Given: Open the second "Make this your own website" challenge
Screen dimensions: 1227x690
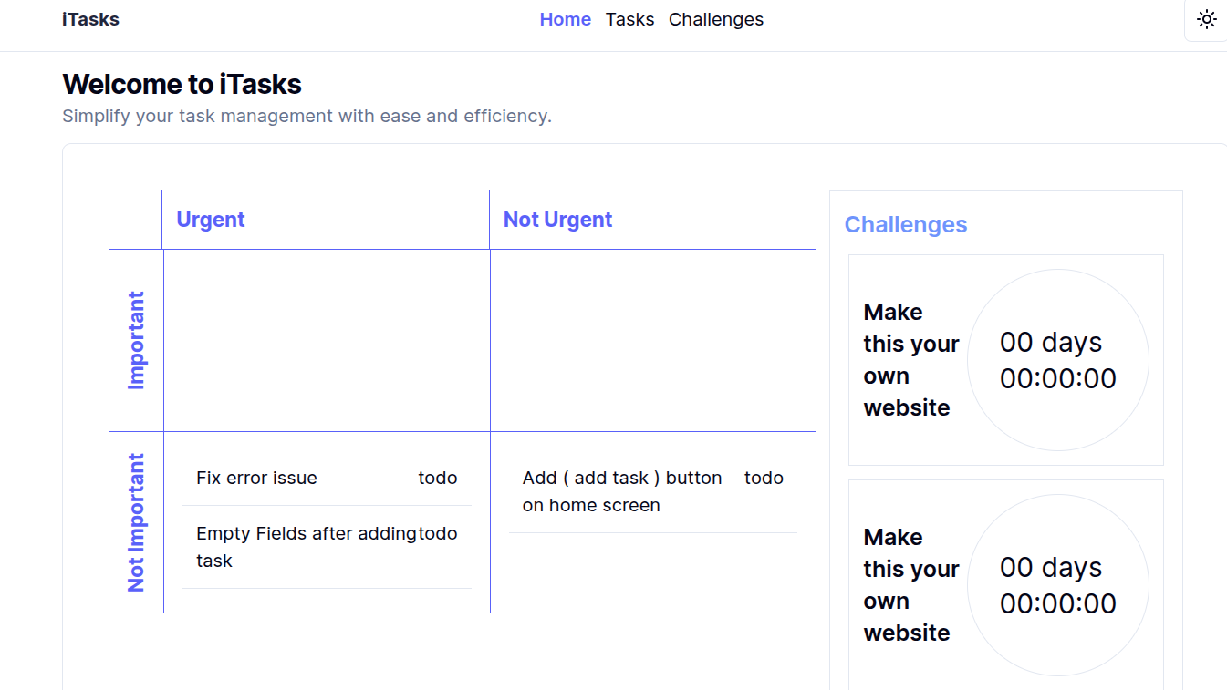Looking at the screenshot, I should [x=910, y=585].
